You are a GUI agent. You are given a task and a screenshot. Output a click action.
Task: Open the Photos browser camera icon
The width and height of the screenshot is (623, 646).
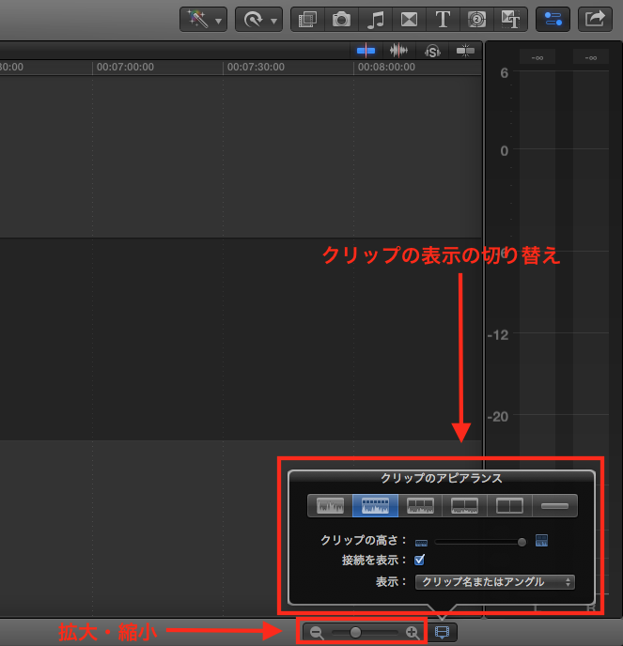pos(341,20)
